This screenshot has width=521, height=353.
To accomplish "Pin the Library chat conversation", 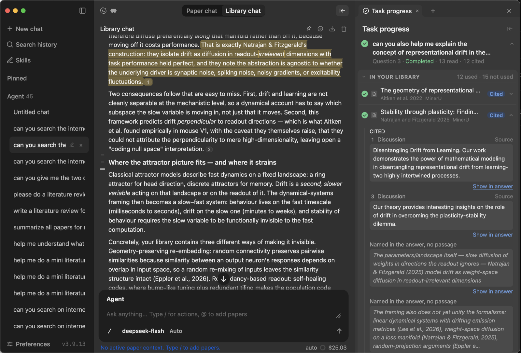I will 309,29.
